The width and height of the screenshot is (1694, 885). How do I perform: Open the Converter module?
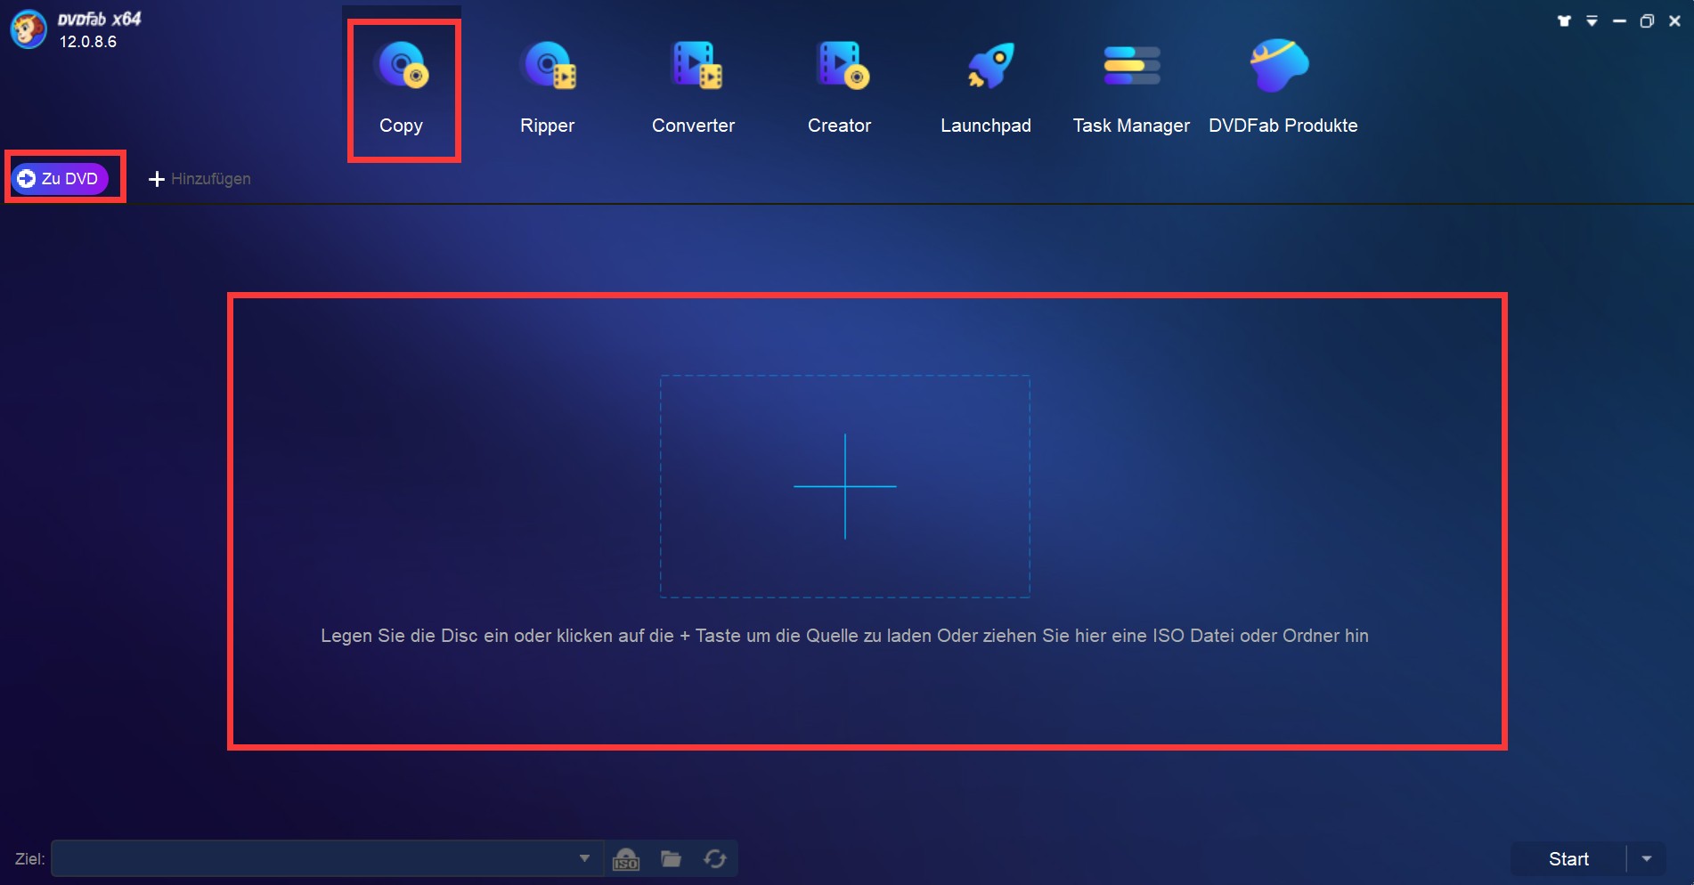693,89
